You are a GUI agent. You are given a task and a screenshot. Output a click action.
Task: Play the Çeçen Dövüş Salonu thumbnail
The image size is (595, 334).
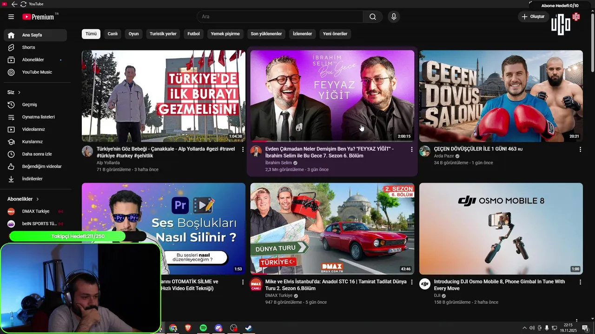point(501,96)
